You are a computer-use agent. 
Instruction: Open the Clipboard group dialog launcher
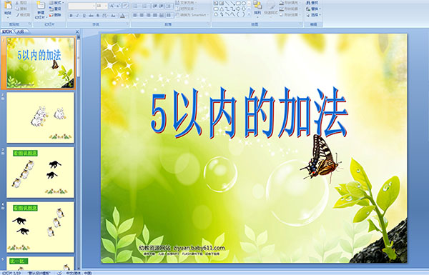(x=30, y=24)
